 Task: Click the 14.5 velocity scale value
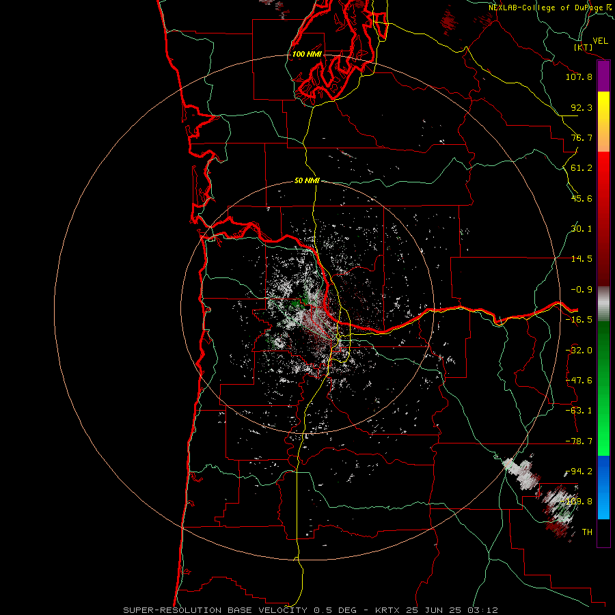[x=582, y=259]
